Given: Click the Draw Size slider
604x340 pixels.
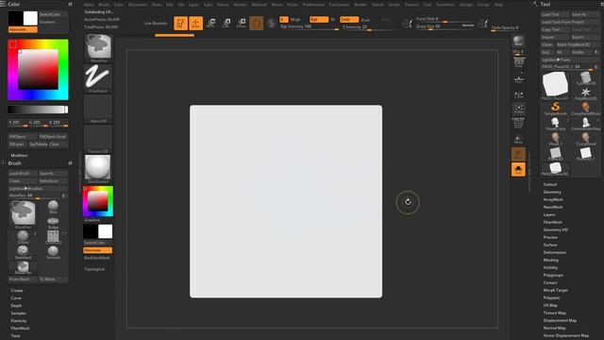Looking at the screenshot, I should tap(445, 26).
